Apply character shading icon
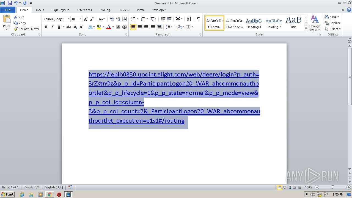The height and width of the screenshot is (198, 352). tap(118, 27)
